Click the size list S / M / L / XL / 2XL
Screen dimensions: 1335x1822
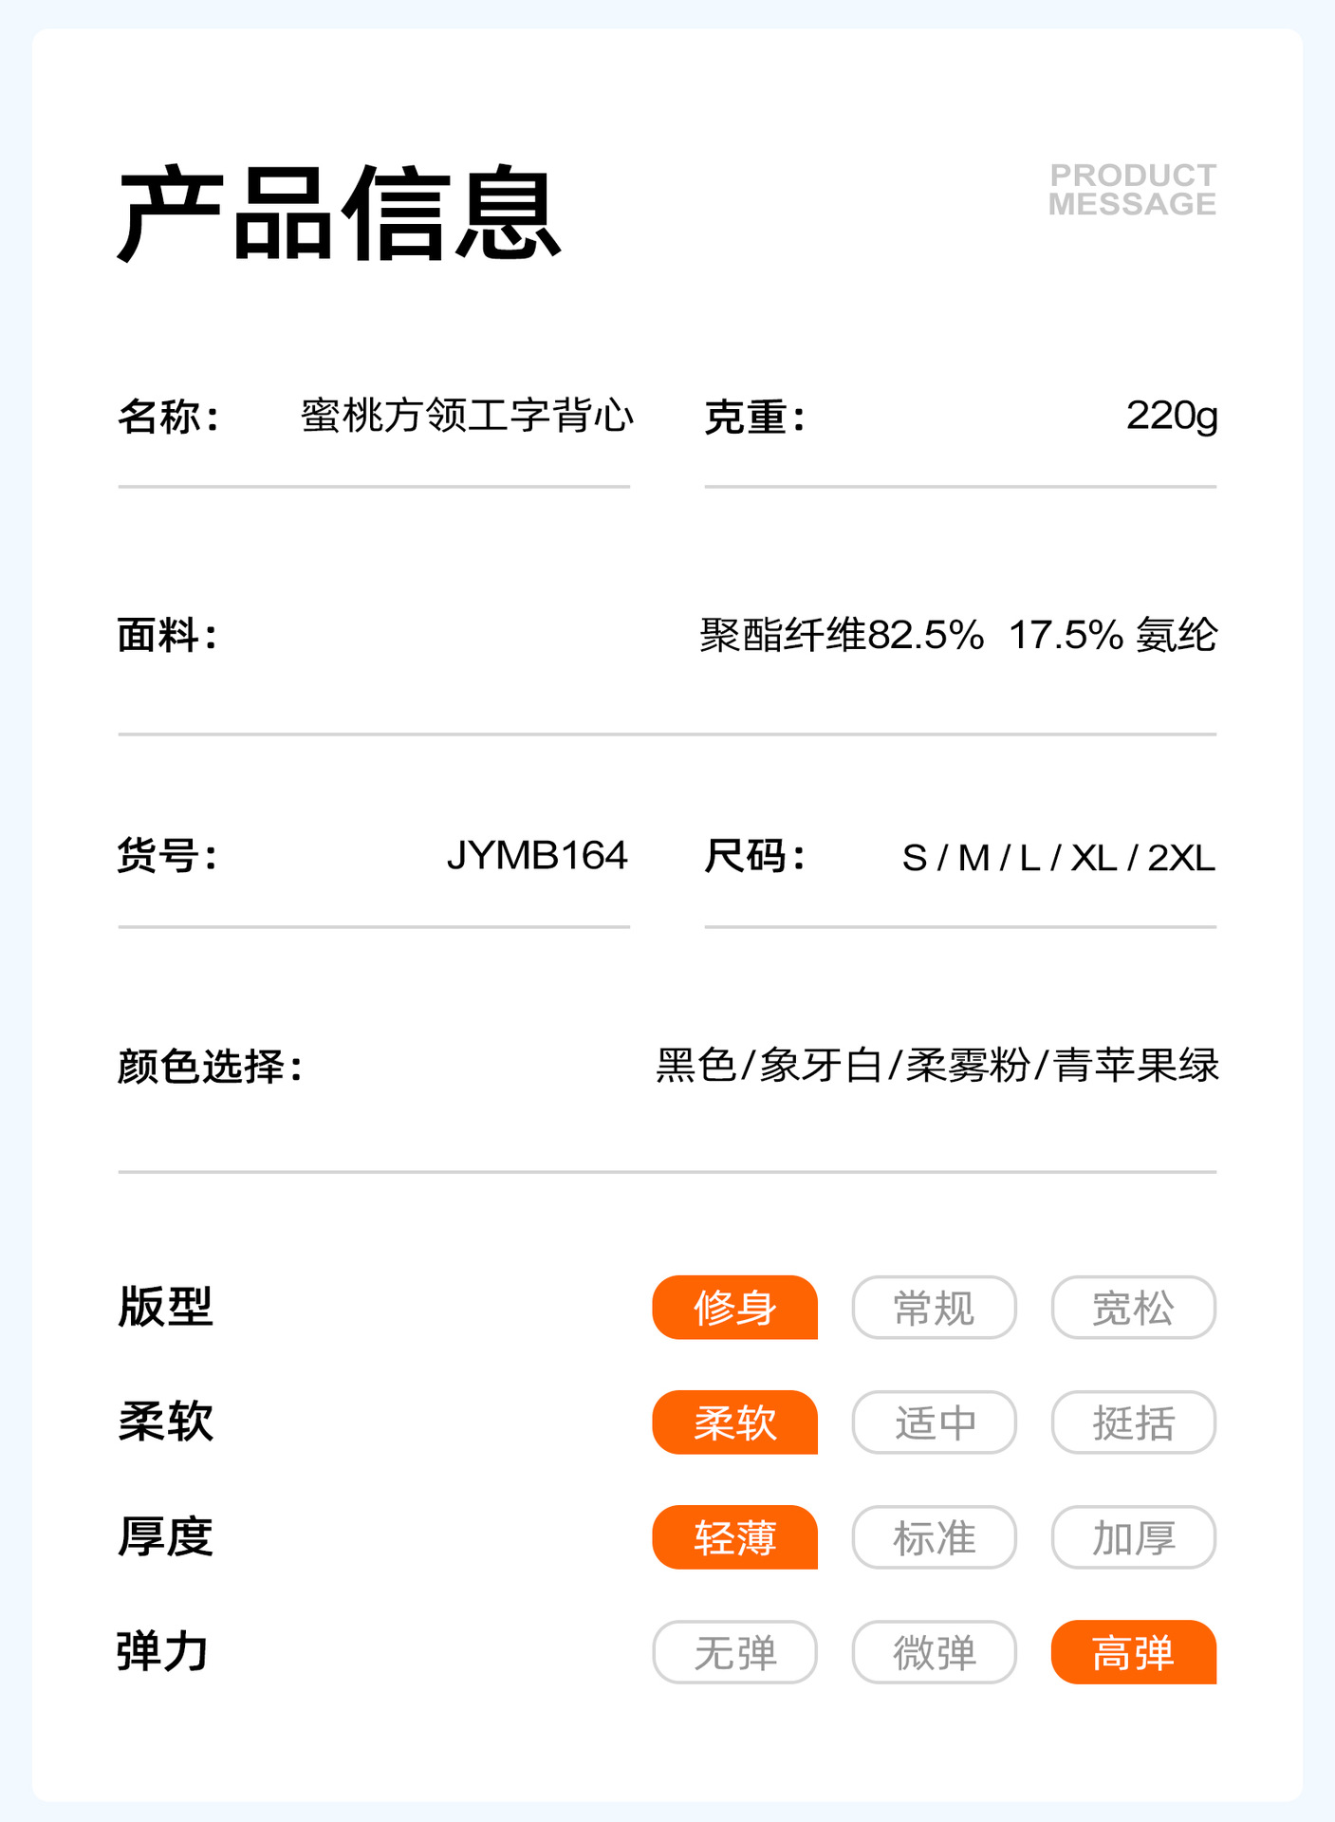1059,858
